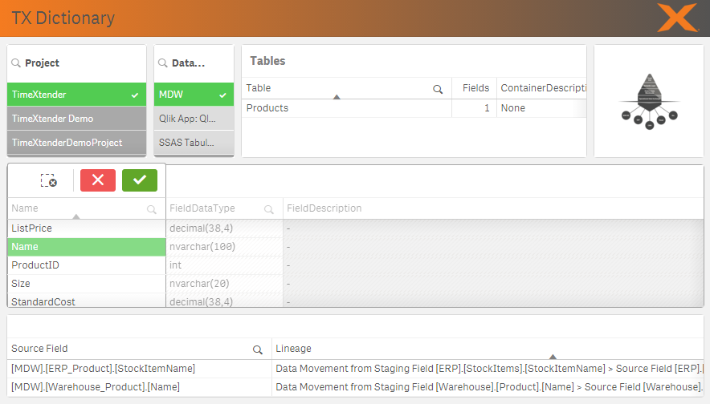Select the highlighted Name field row
The height and width of the screenshot is (404, 710).
(x=87, y=247)
